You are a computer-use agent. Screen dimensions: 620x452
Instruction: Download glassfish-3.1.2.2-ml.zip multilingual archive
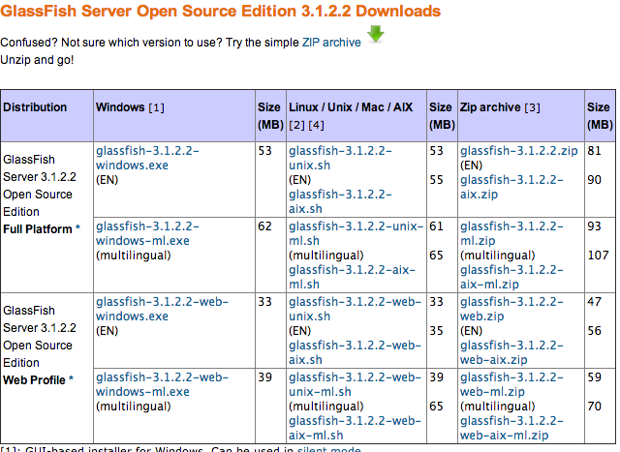click(x=511, y=233)
